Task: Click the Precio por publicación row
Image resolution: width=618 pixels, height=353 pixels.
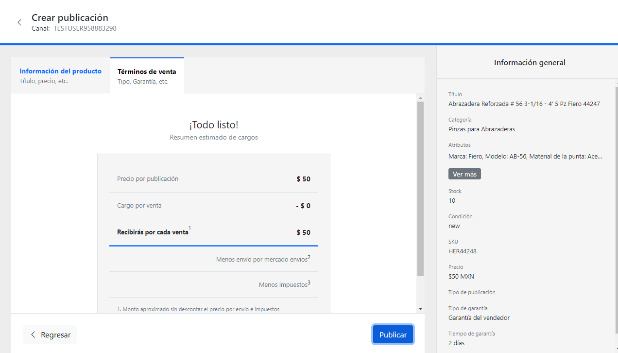Action: pos(214,179)
